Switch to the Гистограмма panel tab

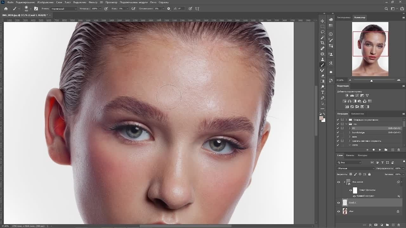[344, 17]
